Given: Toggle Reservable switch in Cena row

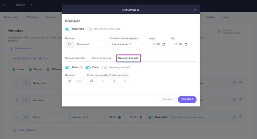Looking at the screenshot, I should tap(151, 117).
